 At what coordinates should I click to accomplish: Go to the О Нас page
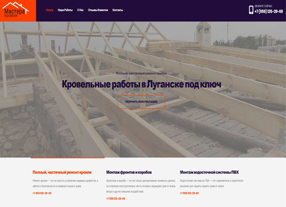80,10
